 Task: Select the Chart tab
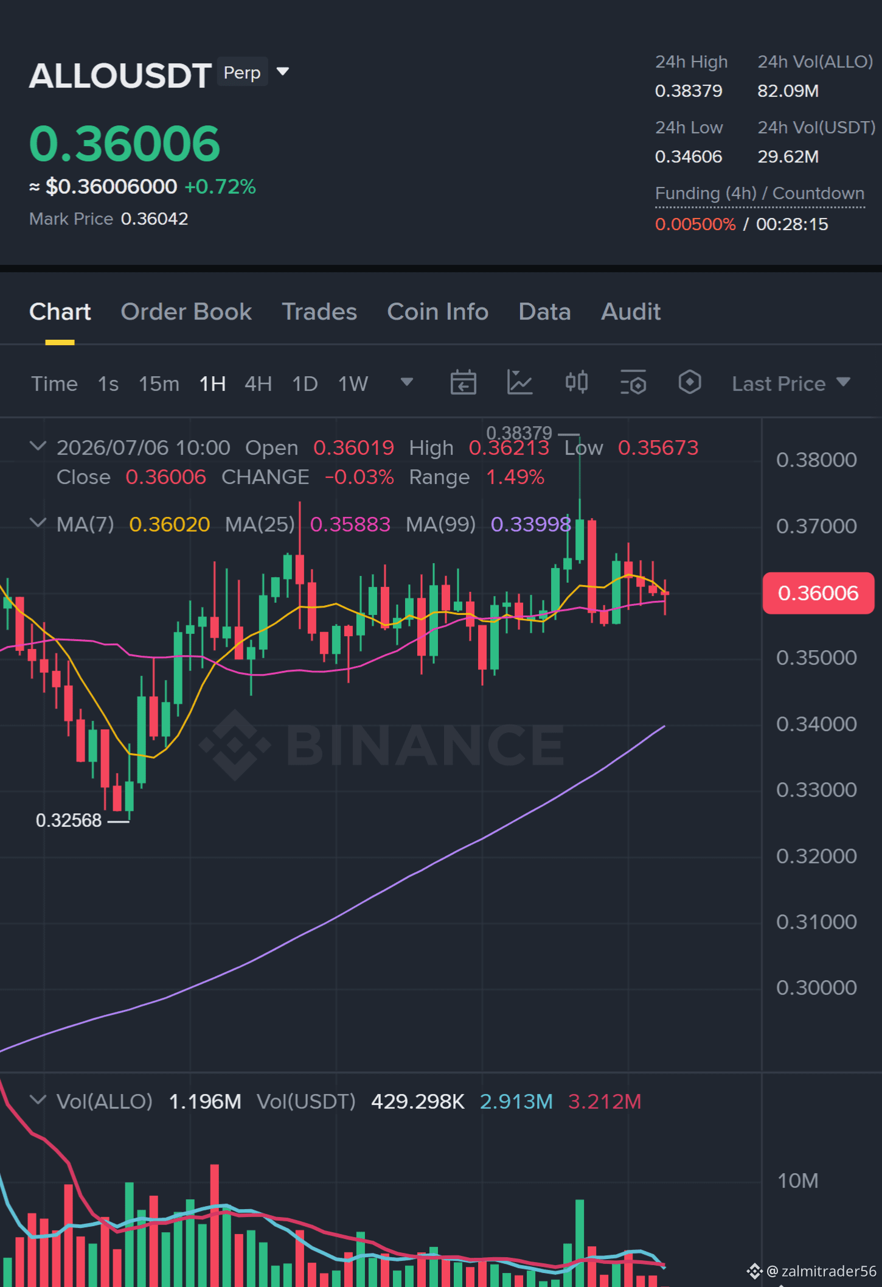pos(60,312)
